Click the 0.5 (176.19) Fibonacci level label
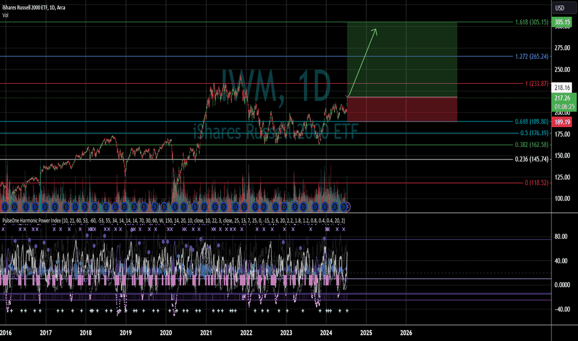The height and width of the screenshot is (341, 578). [535, 133]
